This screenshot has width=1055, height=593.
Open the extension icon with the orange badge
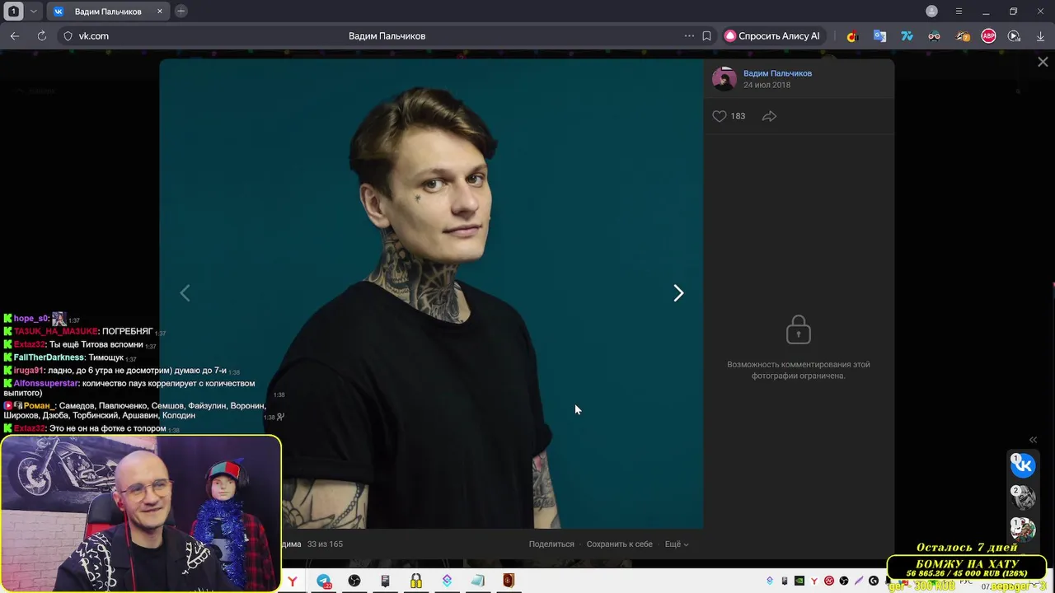[962, 36]
